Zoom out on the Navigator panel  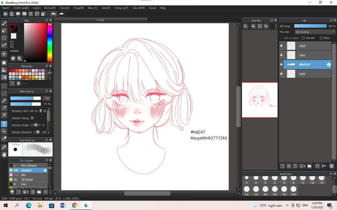click(x=266, y=26)
